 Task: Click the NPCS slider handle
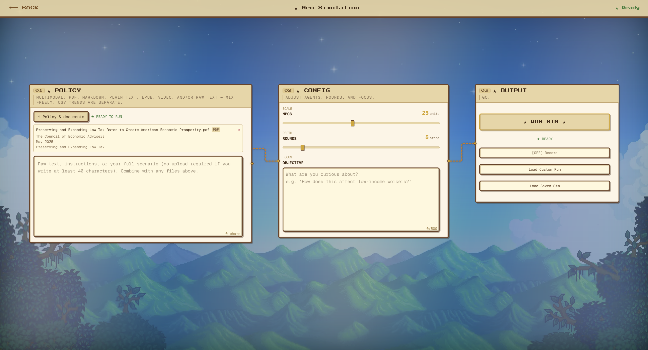pyautogui.click(x=352, y=123)
